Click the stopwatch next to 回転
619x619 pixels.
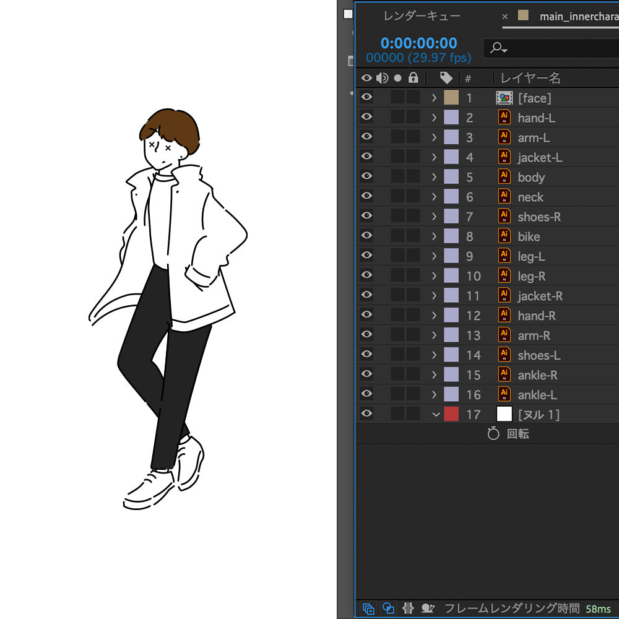pyautogui.click(x=493, y=434)
